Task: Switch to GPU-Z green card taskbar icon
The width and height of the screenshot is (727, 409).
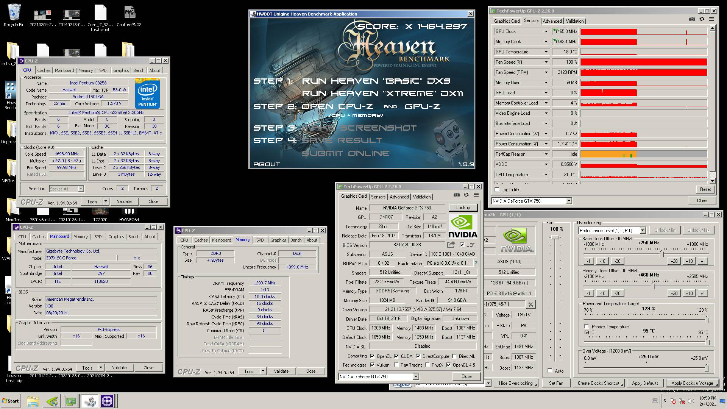Action: click(x=70, y=401)
